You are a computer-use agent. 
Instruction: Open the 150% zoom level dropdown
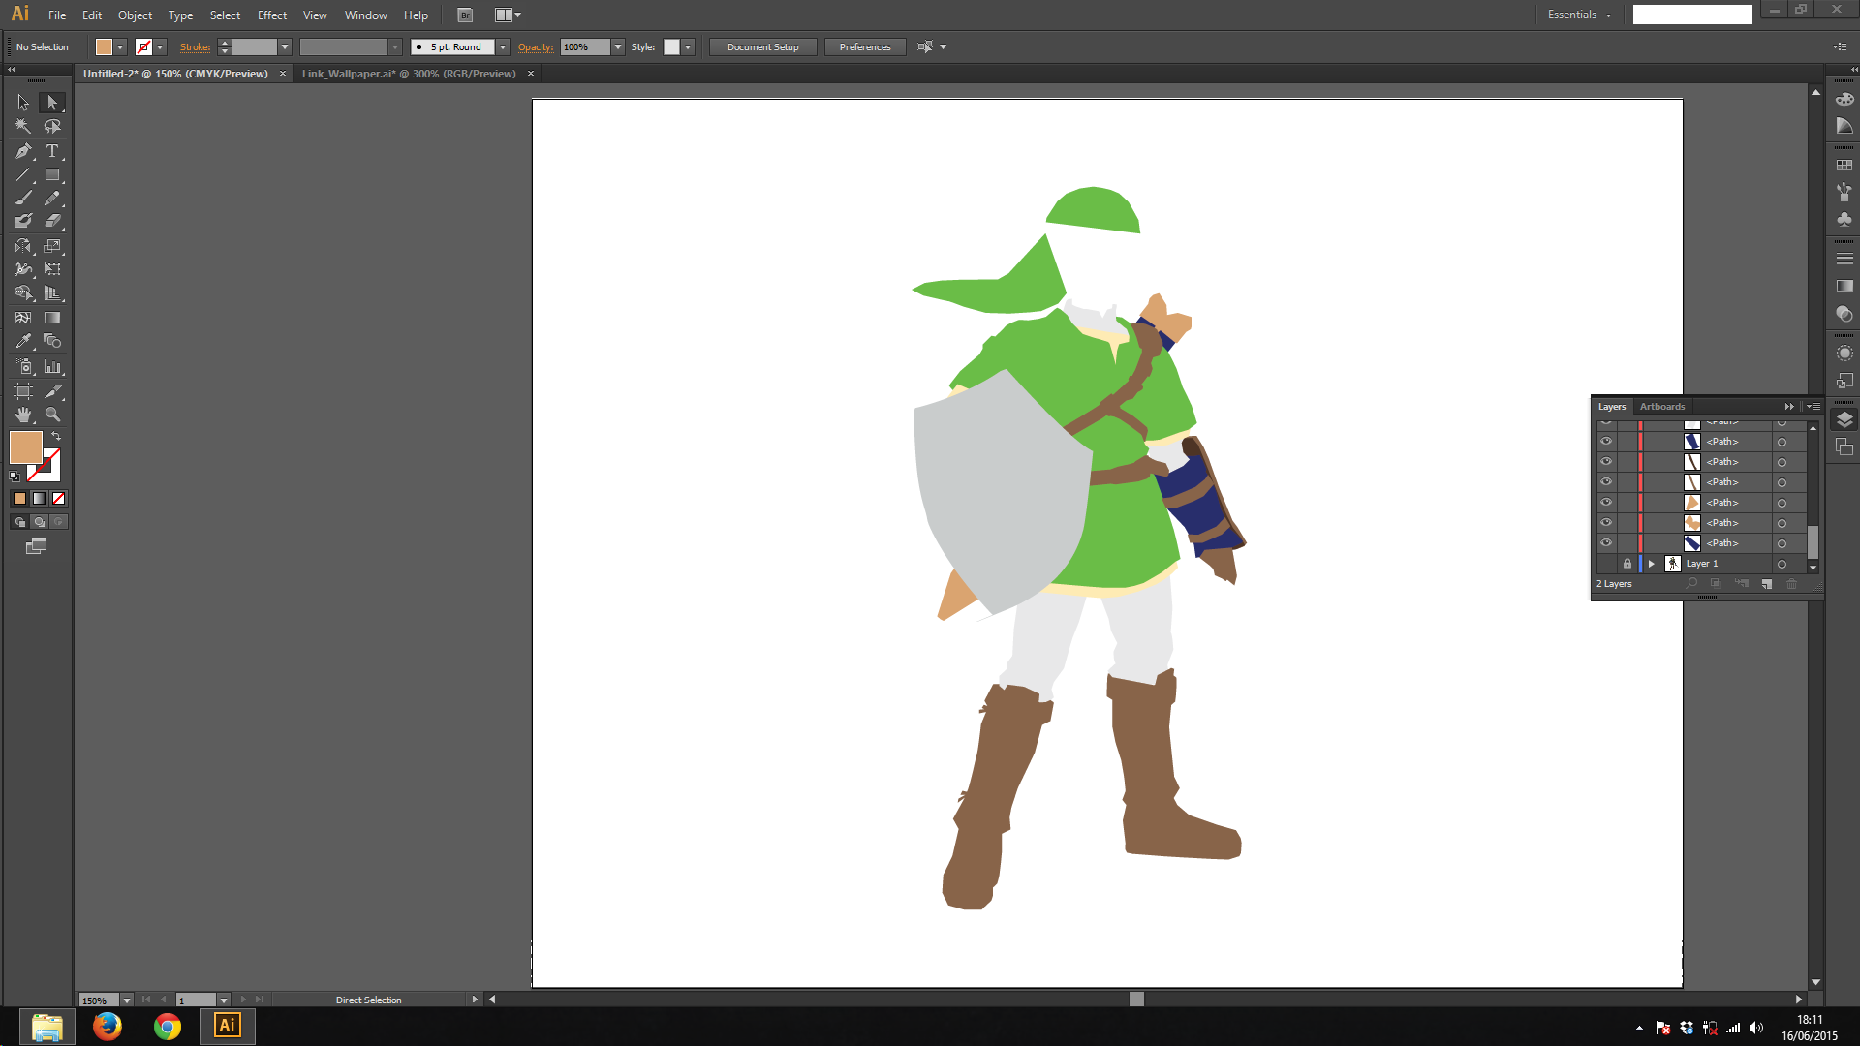click(126, 1000)
